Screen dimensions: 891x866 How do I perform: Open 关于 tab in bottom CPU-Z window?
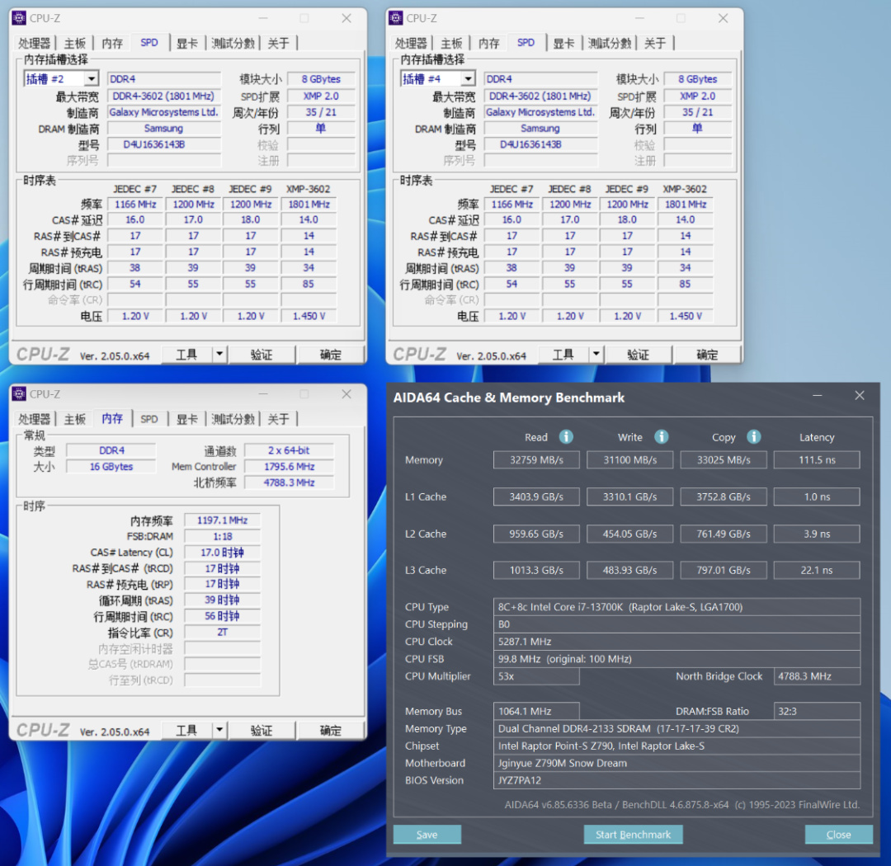point(279,419)
